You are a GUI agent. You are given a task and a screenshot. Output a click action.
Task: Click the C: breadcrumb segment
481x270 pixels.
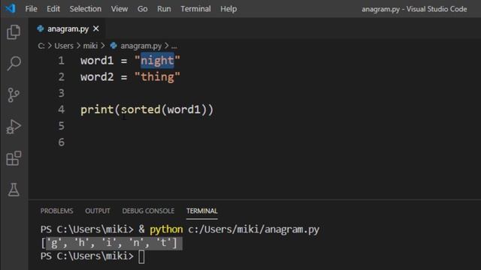[x=41, y=46]
